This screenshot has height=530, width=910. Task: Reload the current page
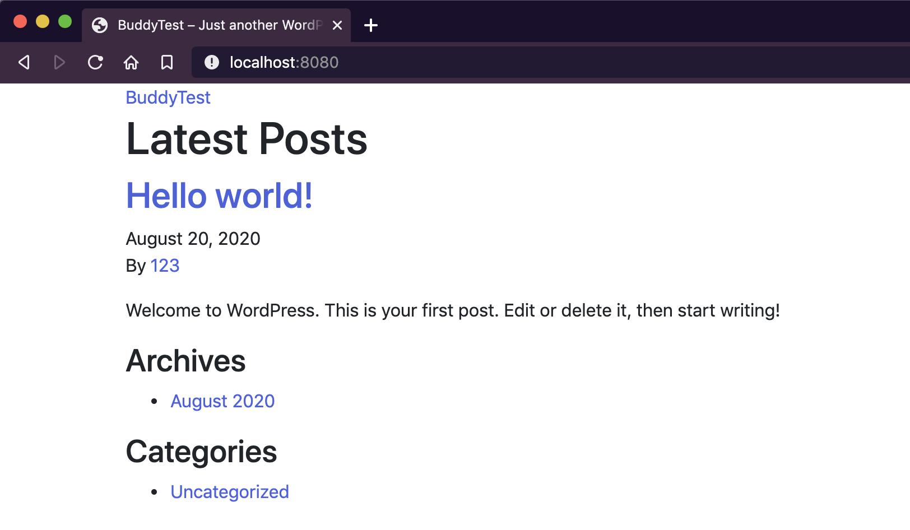pyautogui.click(x=95, y=62)
